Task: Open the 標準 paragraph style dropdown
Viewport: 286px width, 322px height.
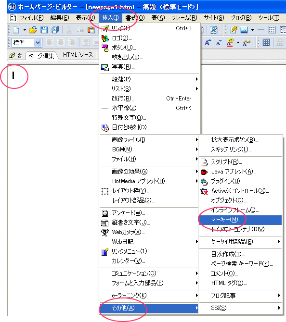Action: (x=38, y=43)
